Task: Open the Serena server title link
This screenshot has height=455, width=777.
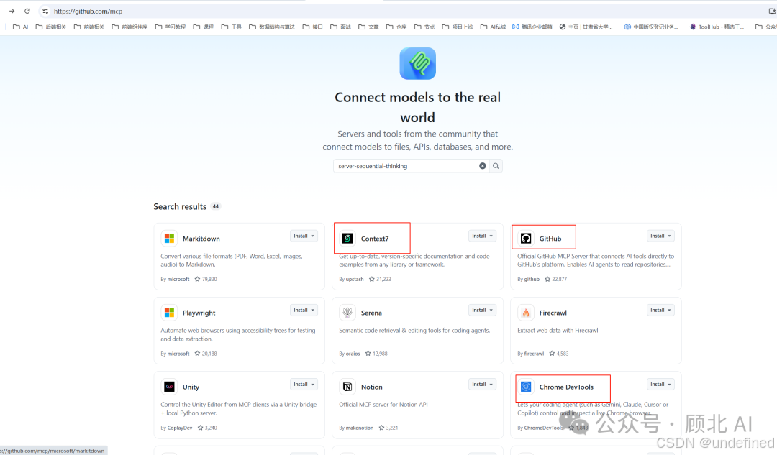Action: pos(371,313)
